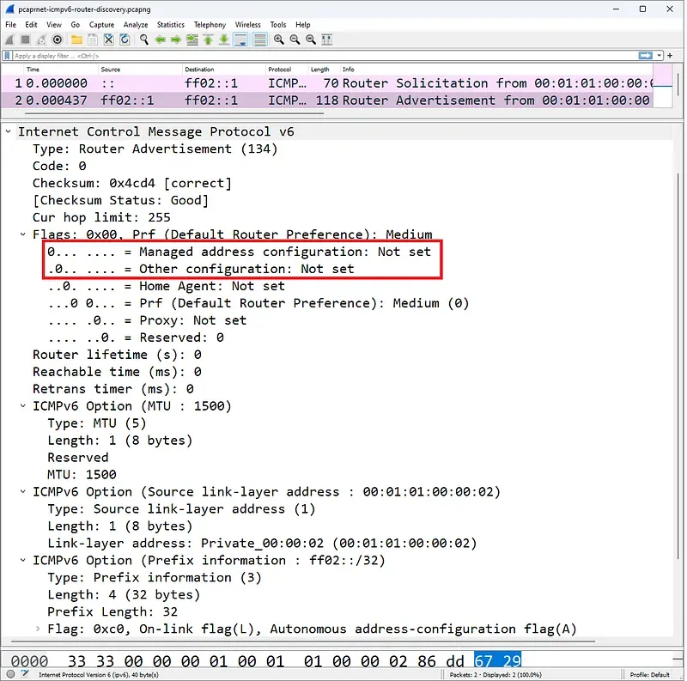The image size is (687, 681).
Task: Click the packet list horizontal scrollbar
Action: click(x=174, y=113)
